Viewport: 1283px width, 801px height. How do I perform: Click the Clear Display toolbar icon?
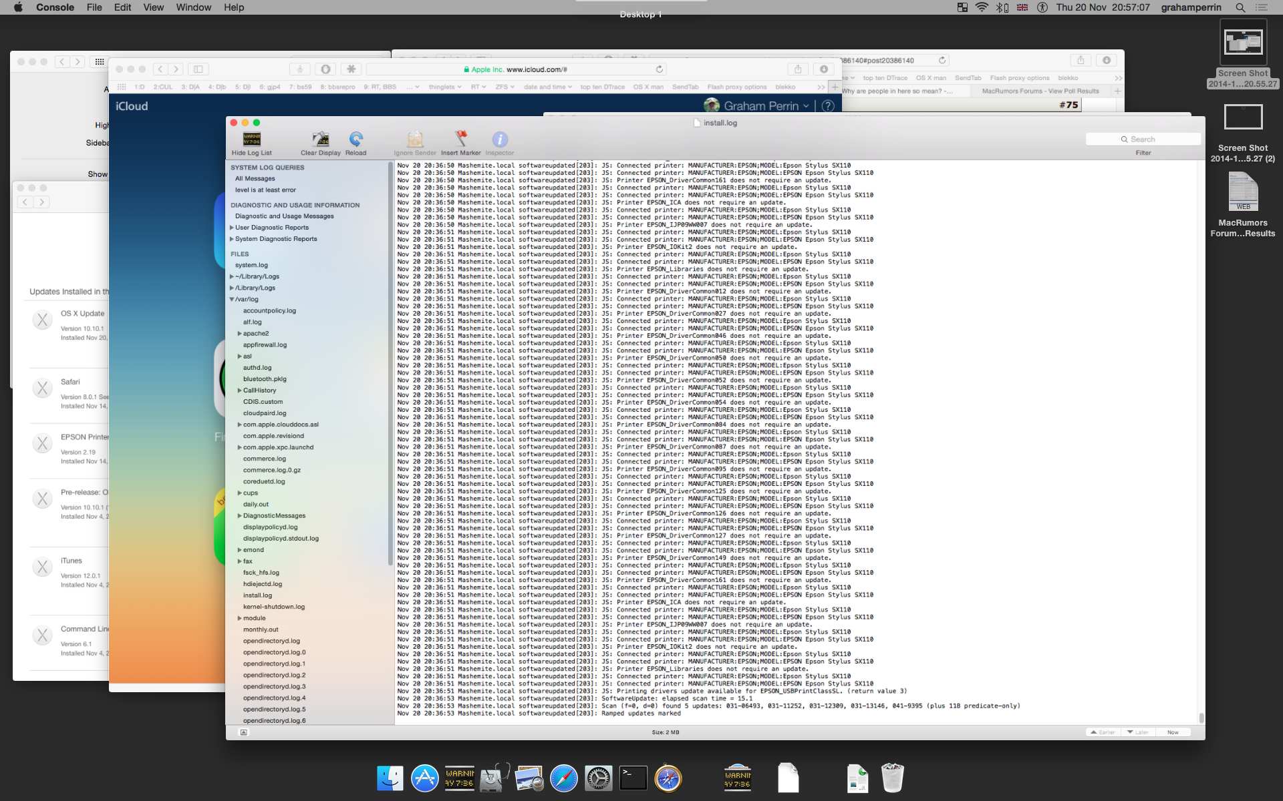(321, 140)
